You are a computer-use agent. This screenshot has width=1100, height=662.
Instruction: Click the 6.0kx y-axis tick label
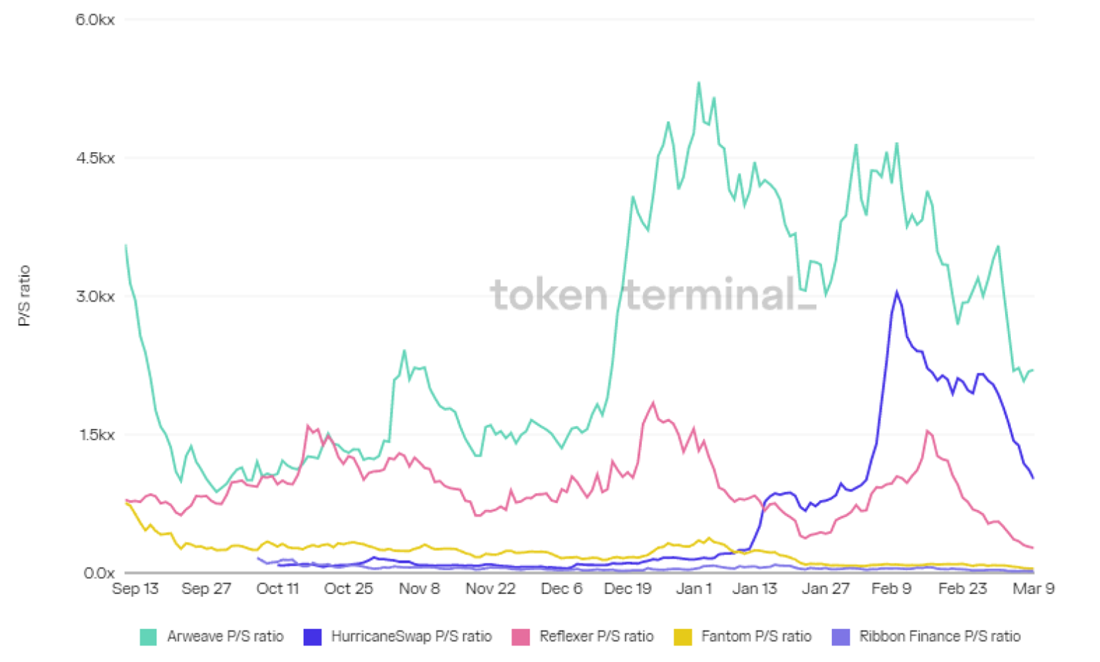tap(95, 20)
